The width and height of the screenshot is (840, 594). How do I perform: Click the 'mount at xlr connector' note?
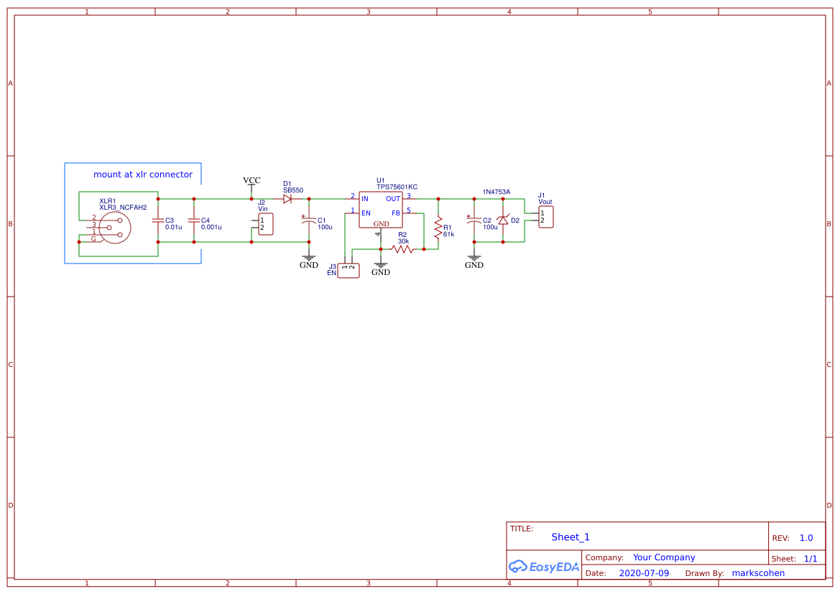point(143,174)
